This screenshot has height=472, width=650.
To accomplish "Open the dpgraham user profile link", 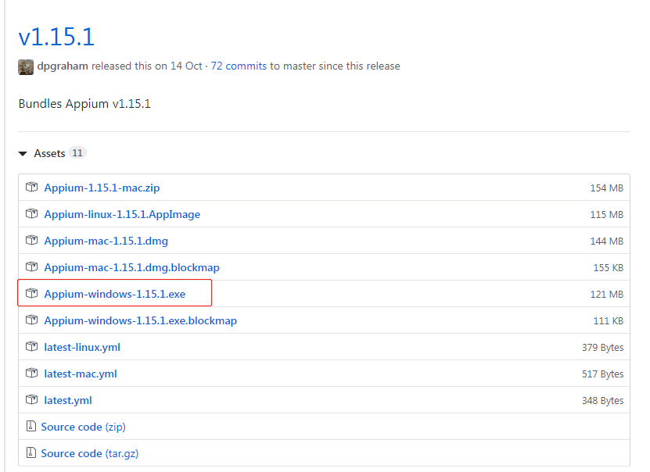I will pyautogui.click(x=63, y=66).
